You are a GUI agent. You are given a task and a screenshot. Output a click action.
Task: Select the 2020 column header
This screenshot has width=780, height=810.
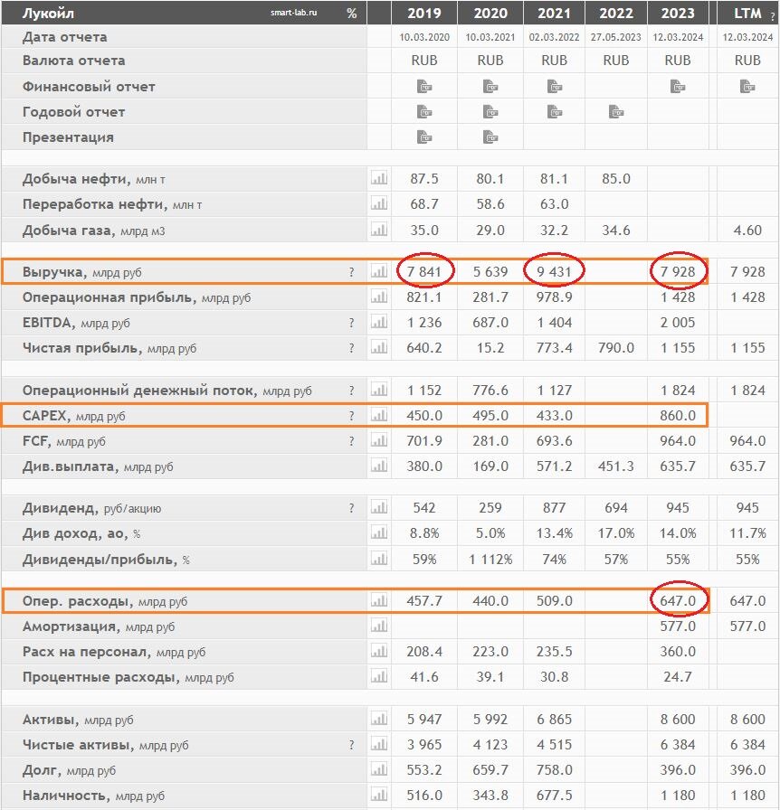point(490,13)
